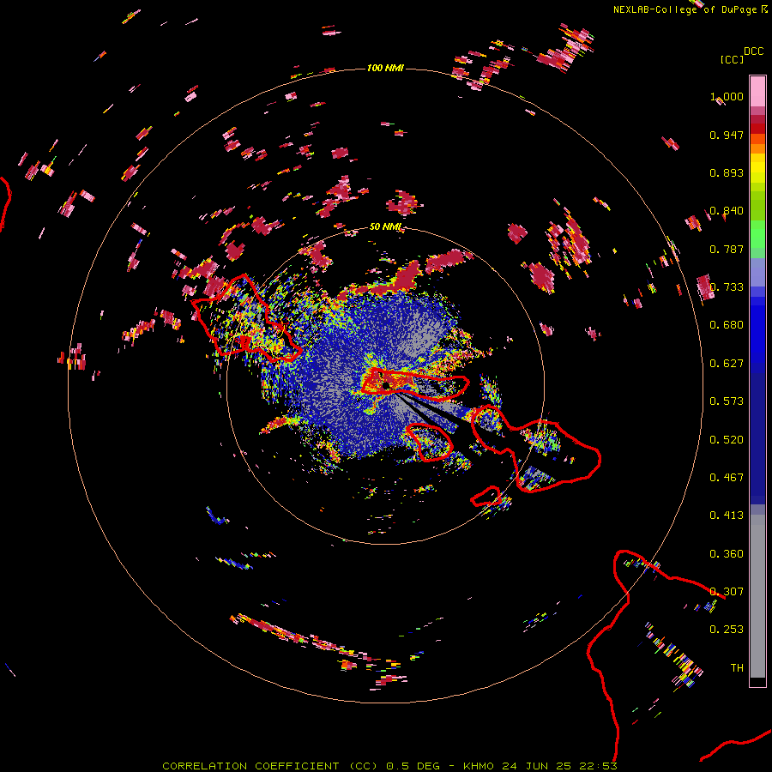Select the [CC] units label above the legend
Image resolution: width=772 pixels, height=772 pixels.
(733, 59)
